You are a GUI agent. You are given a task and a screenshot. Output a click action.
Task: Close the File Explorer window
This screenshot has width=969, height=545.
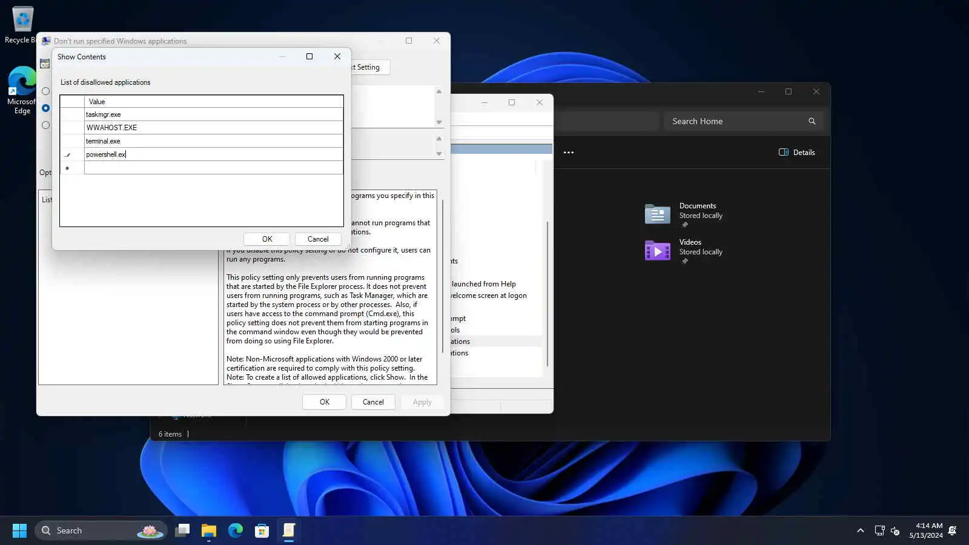(816, 91)
